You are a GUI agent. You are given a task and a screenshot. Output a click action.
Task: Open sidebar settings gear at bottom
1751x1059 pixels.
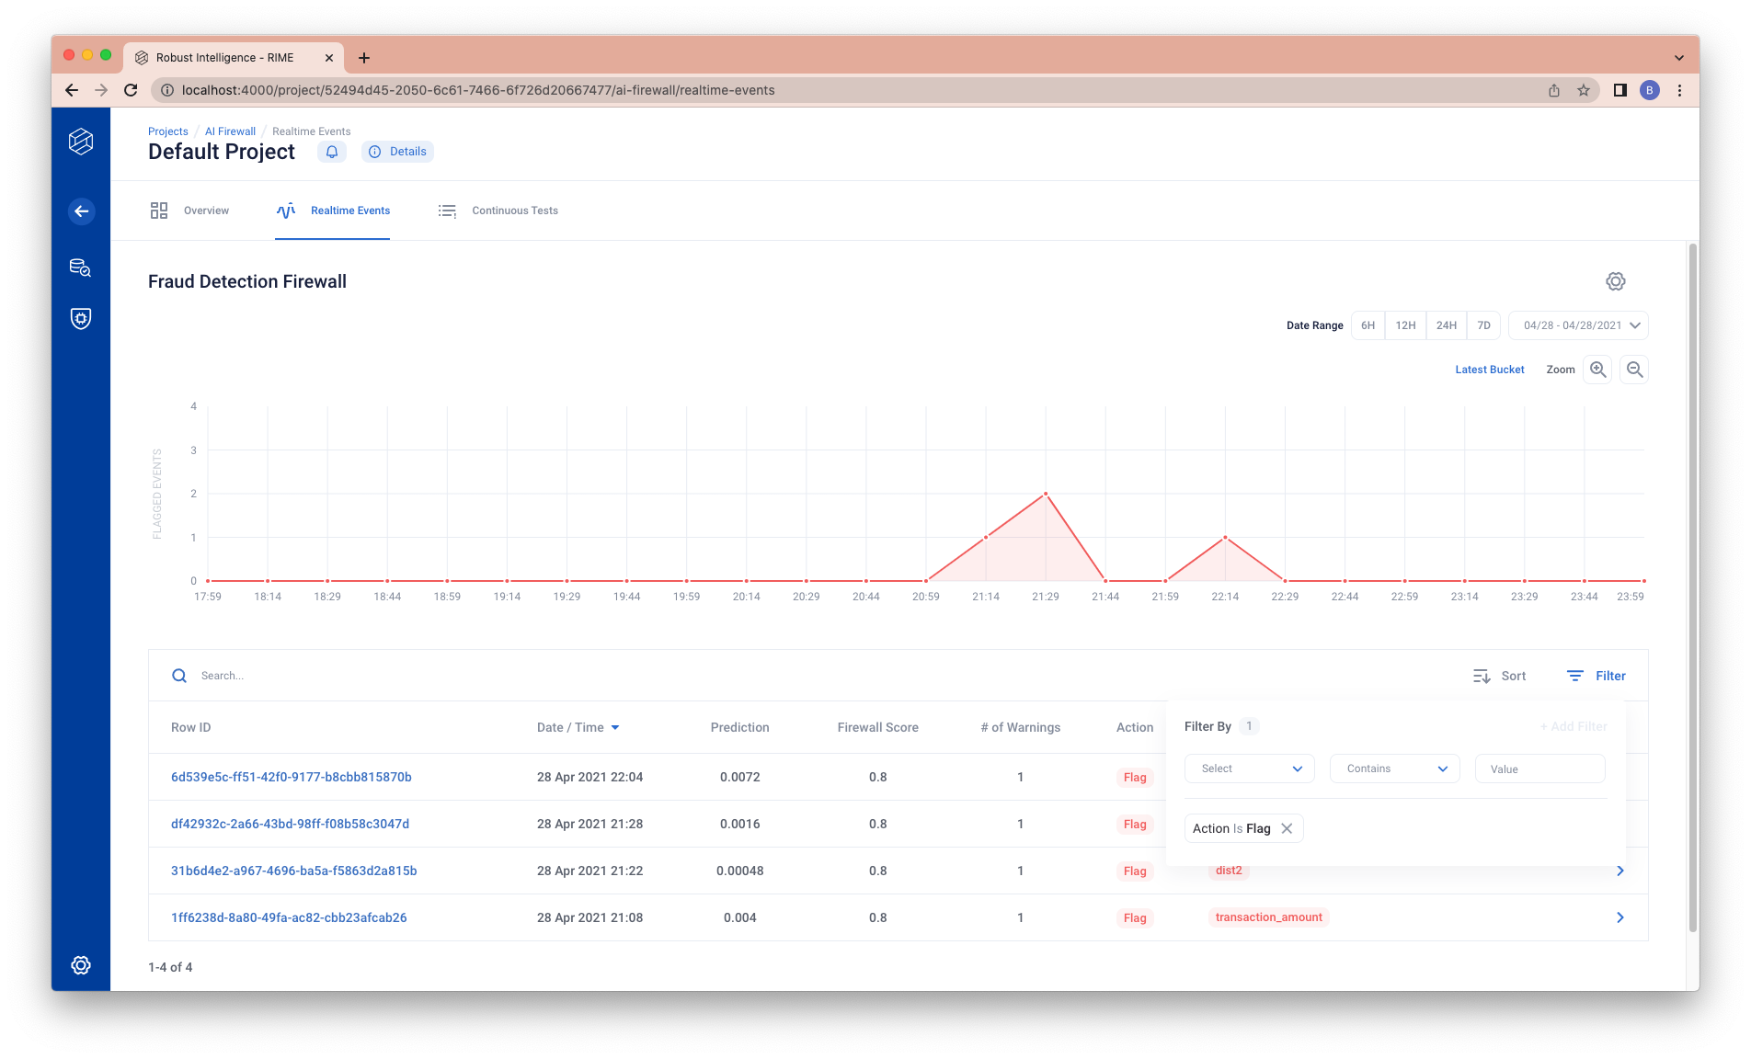point(81,964)
